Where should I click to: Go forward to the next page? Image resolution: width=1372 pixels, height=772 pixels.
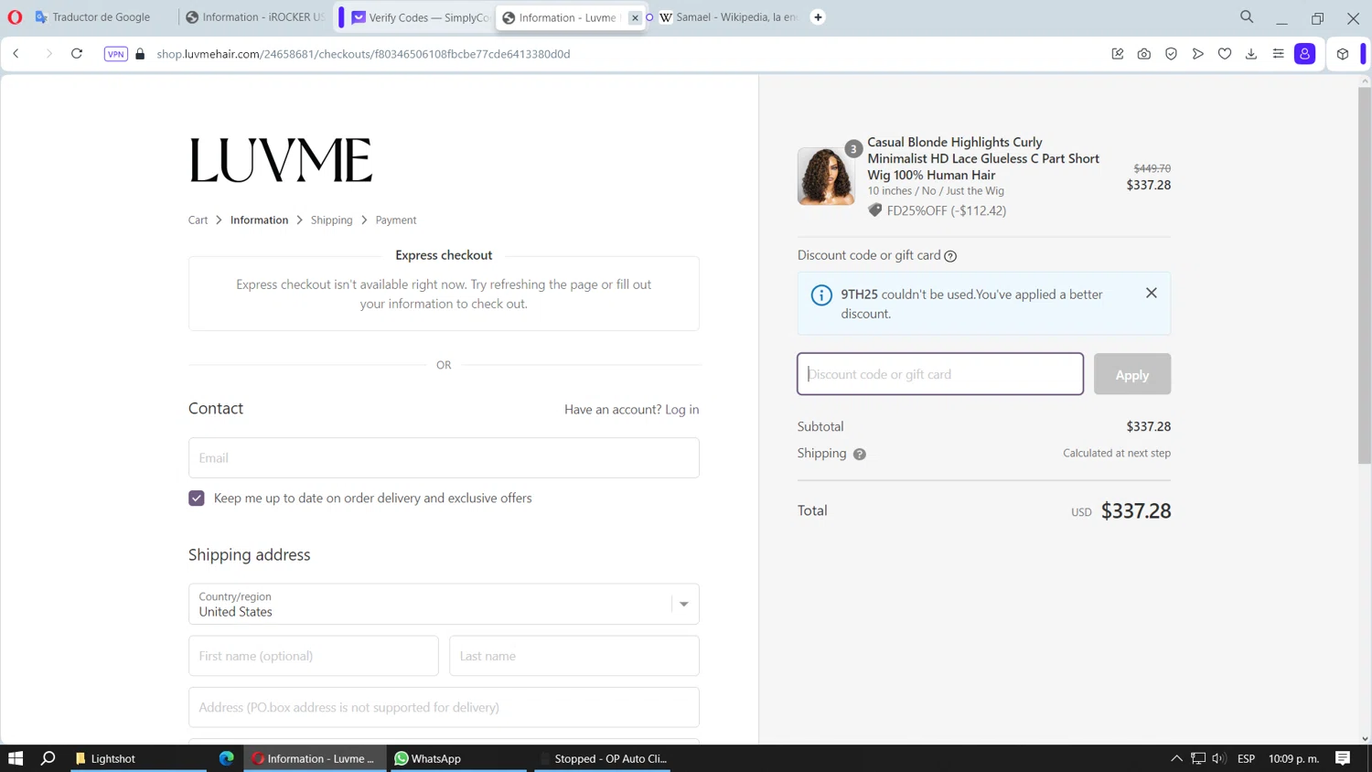click(x=48, y=54)
